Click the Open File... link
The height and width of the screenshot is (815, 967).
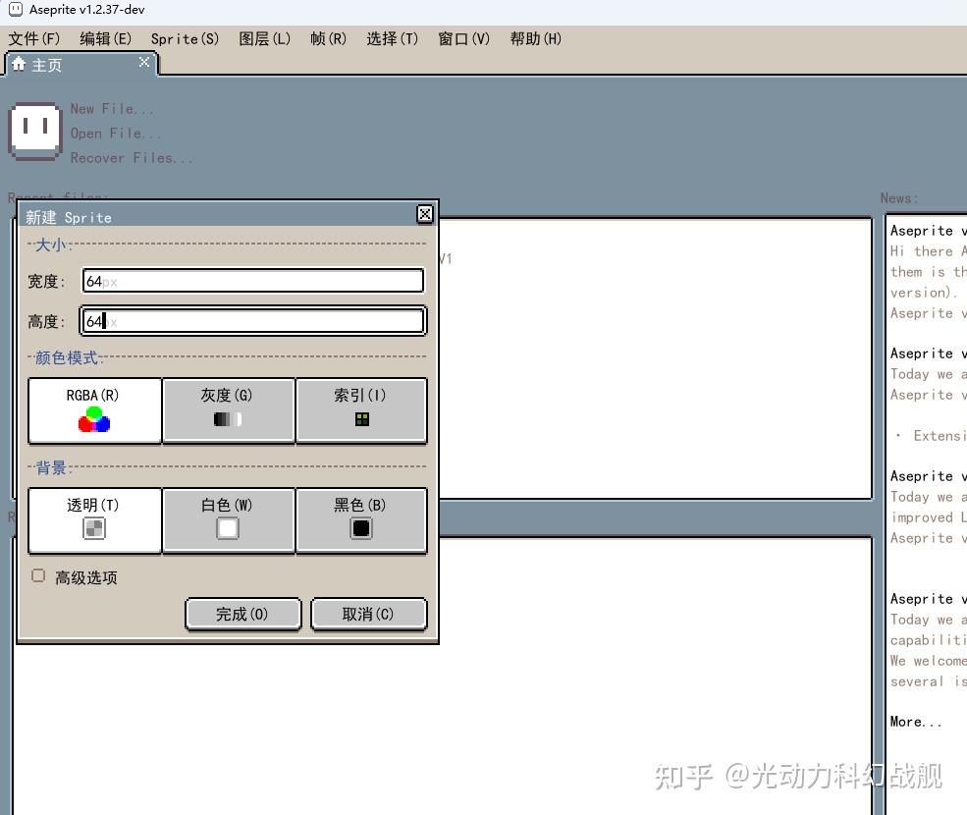(116, 133)
